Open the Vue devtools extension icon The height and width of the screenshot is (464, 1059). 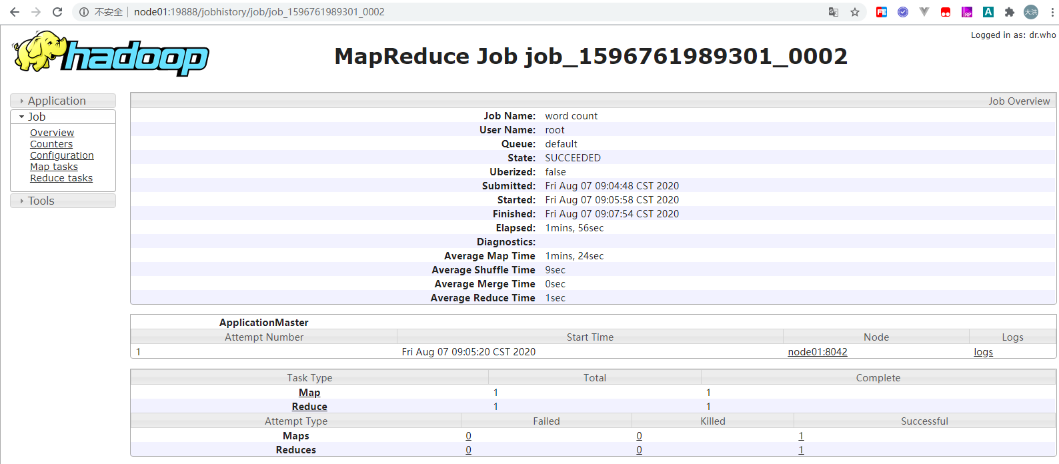(924, 12)
